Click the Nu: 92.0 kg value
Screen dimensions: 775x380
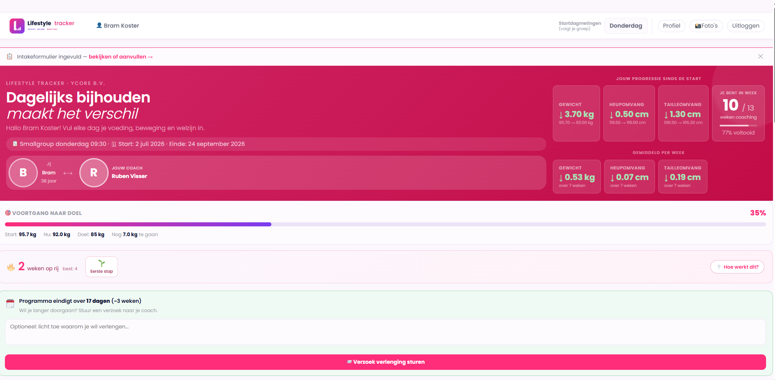[57, 235]
